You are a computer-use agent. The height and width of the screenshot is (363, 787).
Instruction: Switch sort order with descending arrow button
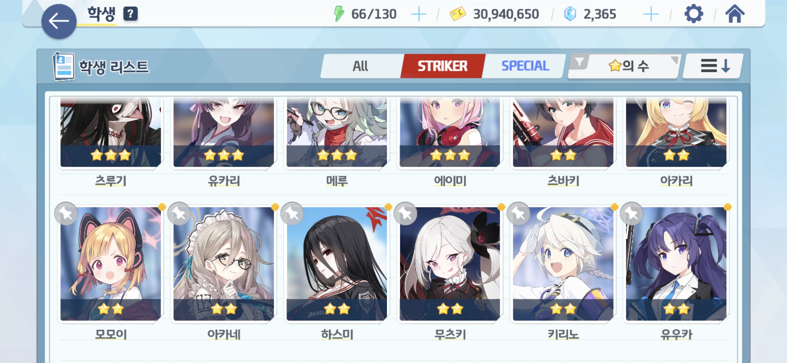[x=713, y=66]
